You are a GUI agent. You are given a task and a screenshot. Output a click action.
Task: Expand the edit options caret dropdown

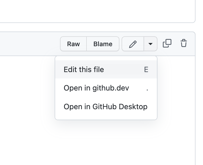(x=151, y=44)
